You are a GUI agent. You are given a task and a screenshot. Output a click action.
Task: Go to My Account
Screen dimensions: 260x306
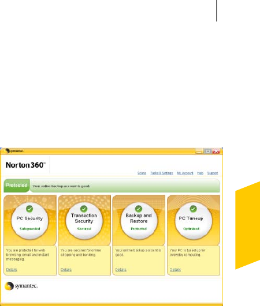185,173
